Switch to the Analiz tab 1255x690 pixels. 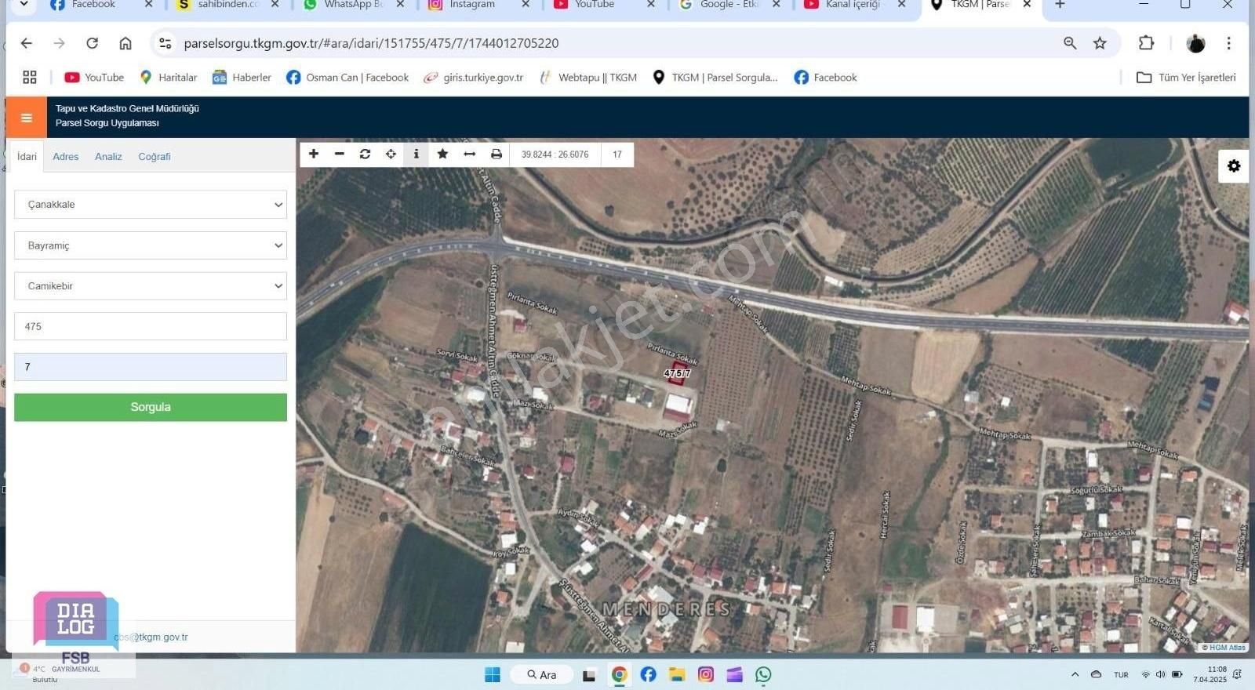click(x=108, y=157)
